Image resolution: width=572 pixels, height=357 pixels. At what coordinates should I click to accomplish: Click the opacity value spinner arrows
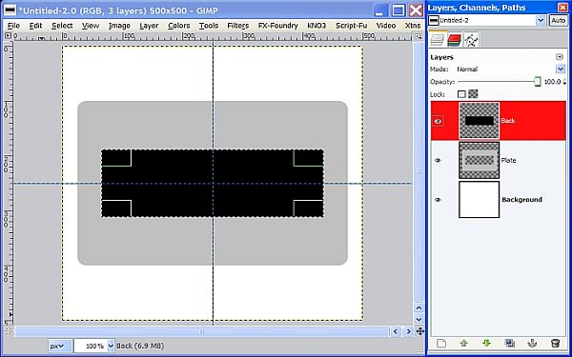564,82
